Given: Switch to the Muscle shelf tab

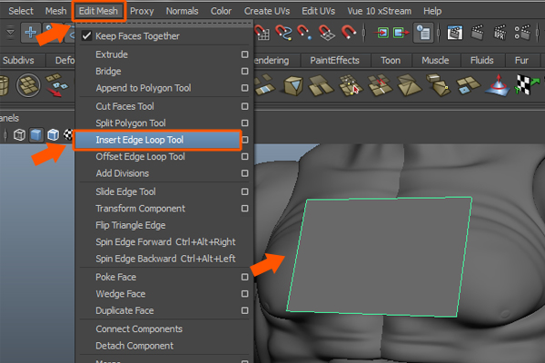Looking at the screenshot, I should [x=435, y=61].
